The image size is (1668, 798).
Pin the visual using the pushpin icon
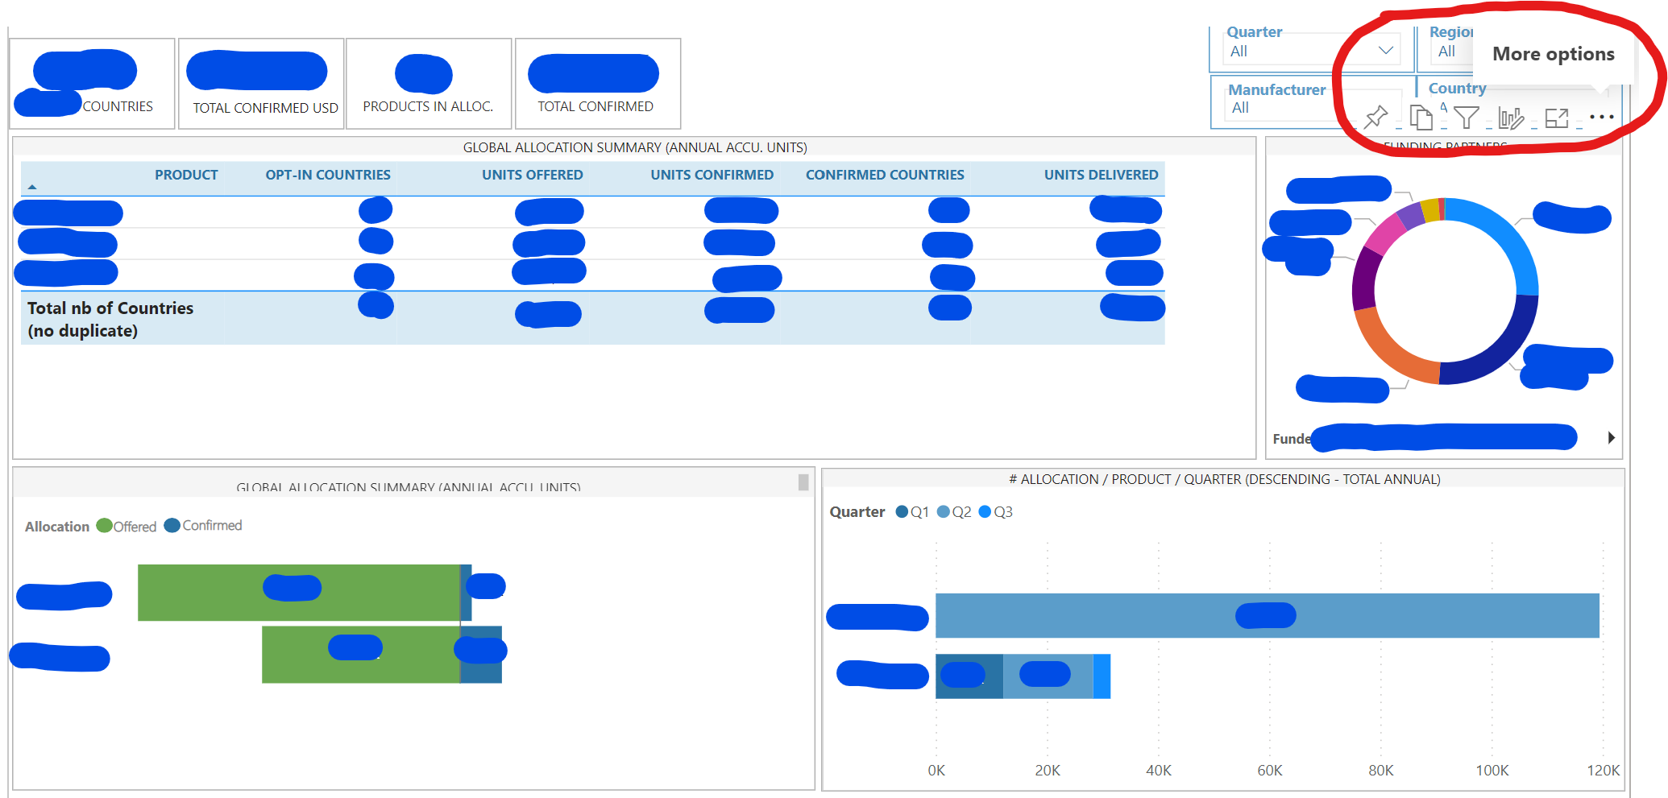point(1376,118)
